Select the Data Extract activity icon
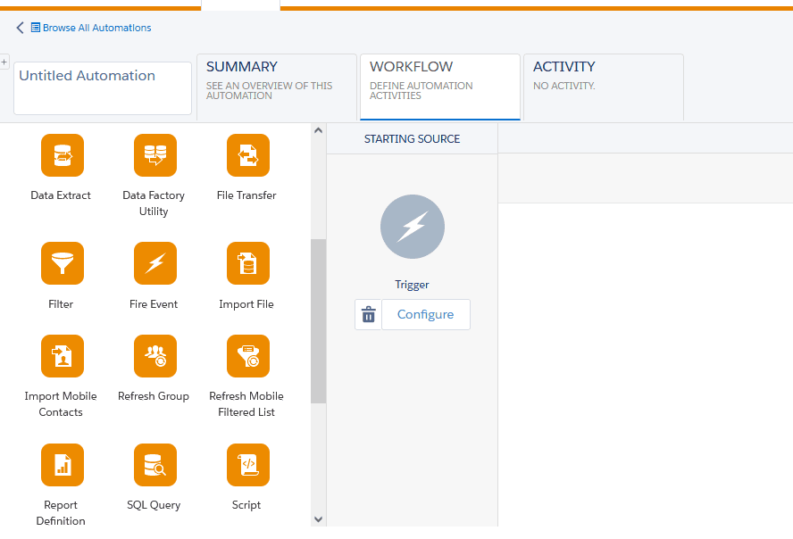The image size is (793, 539). (x=62, y=155)
